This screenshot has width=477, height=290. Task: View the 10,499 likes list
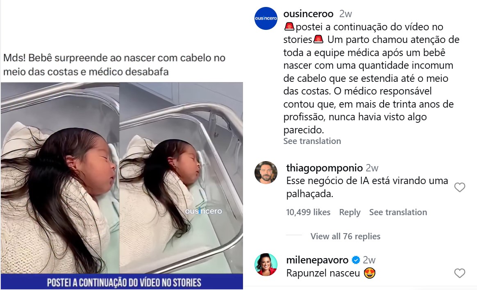[x=308, y=212]
